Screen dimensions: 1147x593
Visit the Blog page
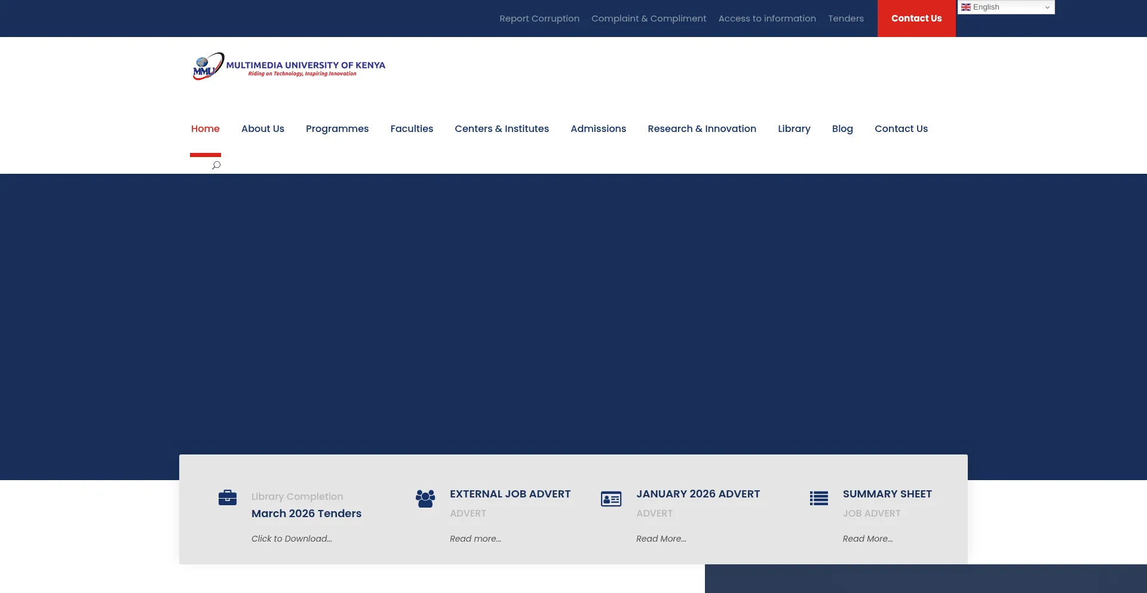842,129
